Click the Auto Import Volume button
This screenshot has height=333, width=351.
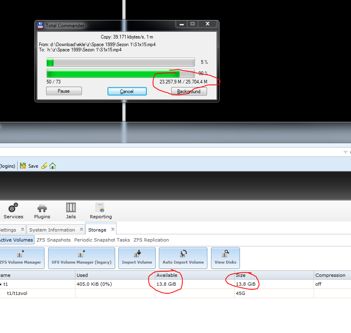(x=183, y=258)
